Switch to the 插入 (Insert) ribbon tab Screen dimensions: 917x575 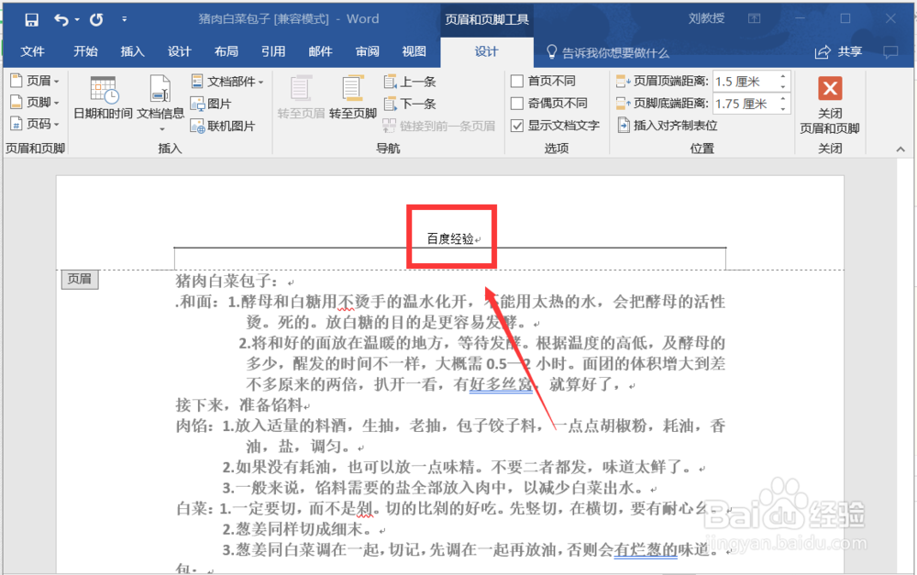point(132,52)
